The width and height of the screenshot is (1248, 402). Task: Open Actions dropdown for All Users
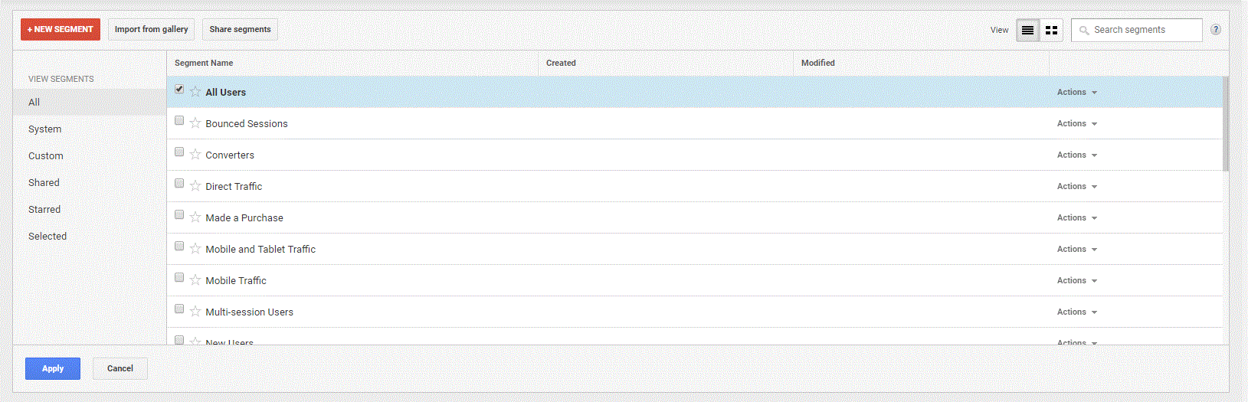[1076, 92]
